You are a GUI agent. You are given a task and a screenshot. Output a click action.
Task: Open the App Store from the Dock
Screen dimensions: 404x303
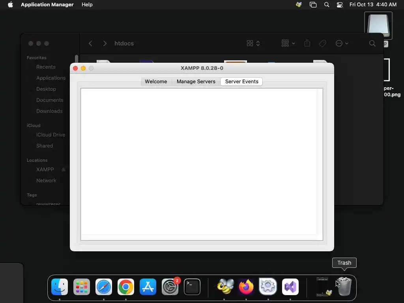(x=148, y=287)
